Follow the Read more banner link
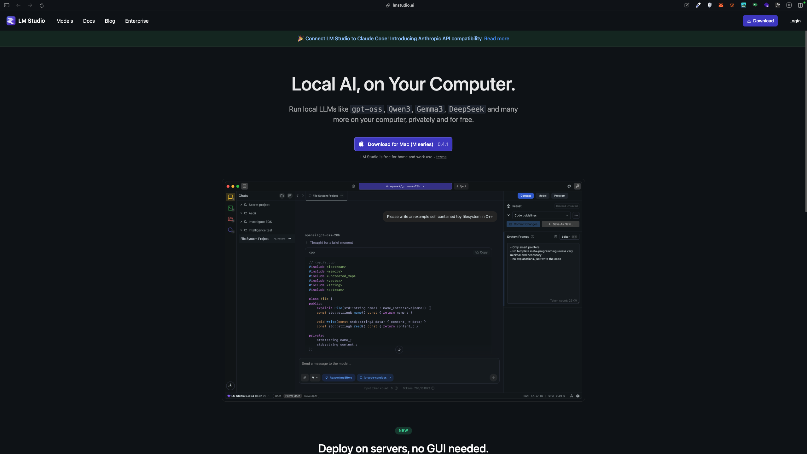Viewport: 807px width, 454px height. click(496, 38)
